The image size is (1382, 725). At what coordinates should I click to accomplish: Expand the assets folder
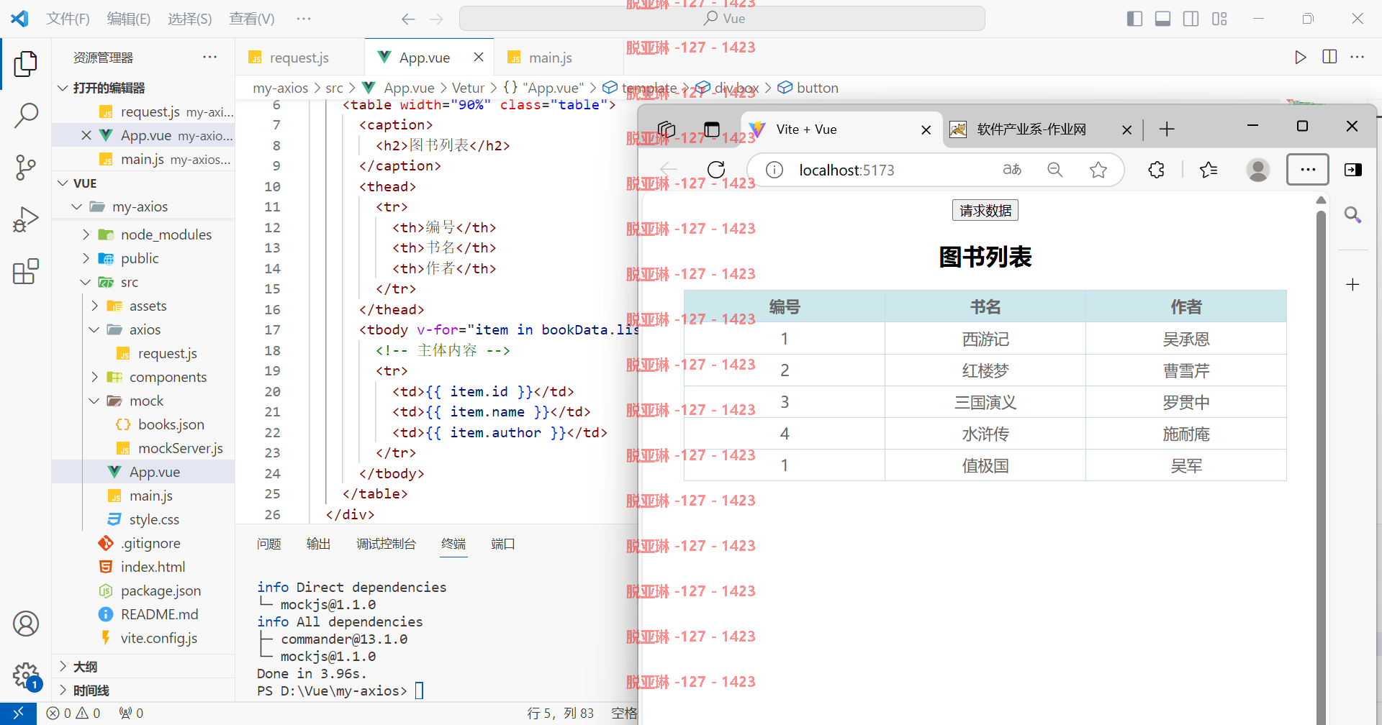pyautogui.click(x=94, y=306)
